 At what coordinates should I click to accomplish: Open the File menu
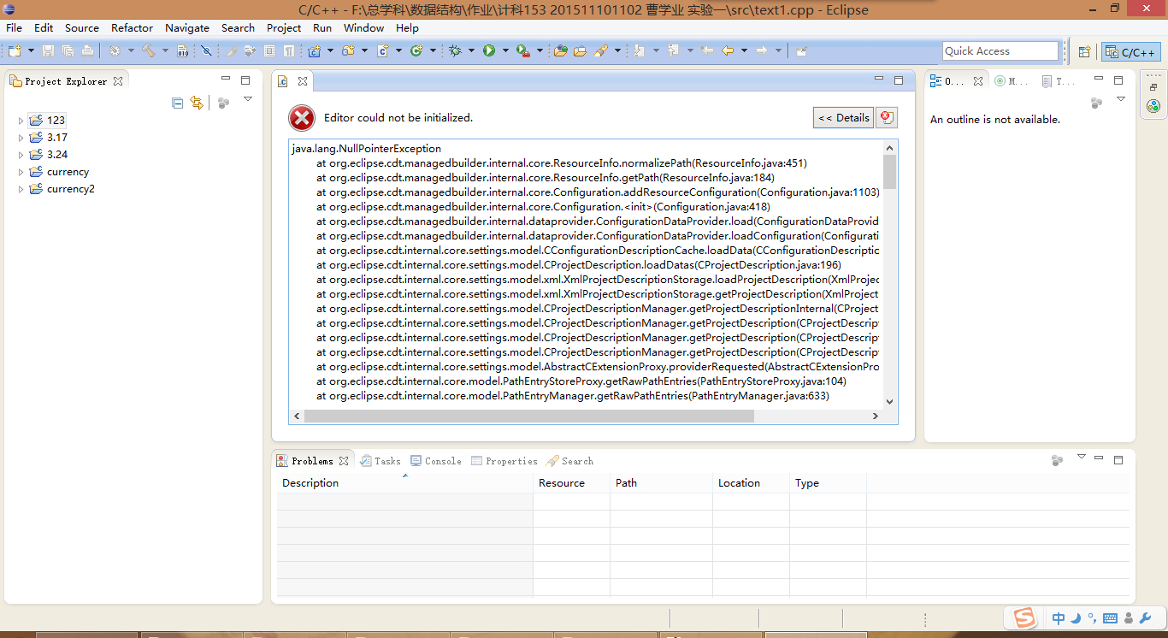[15, 27]
